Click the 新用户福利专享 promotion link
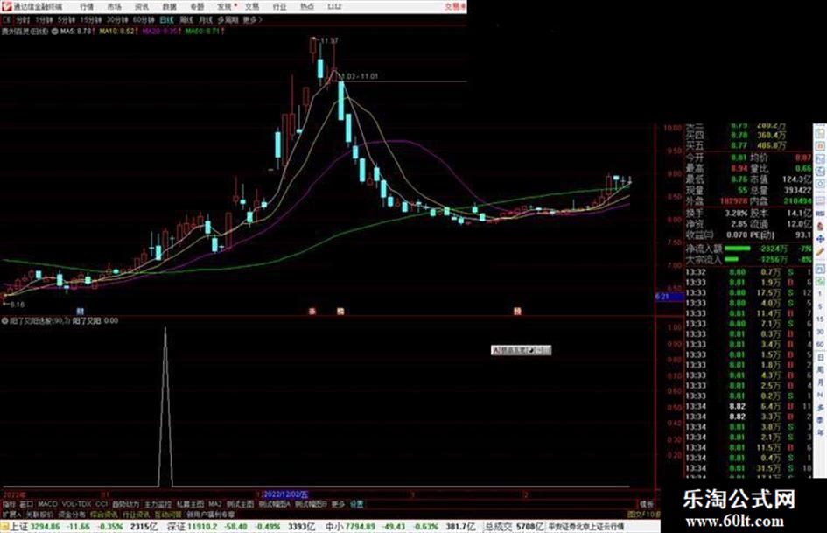Viewport: 827px width, 533px height. (x=211, y=514)
